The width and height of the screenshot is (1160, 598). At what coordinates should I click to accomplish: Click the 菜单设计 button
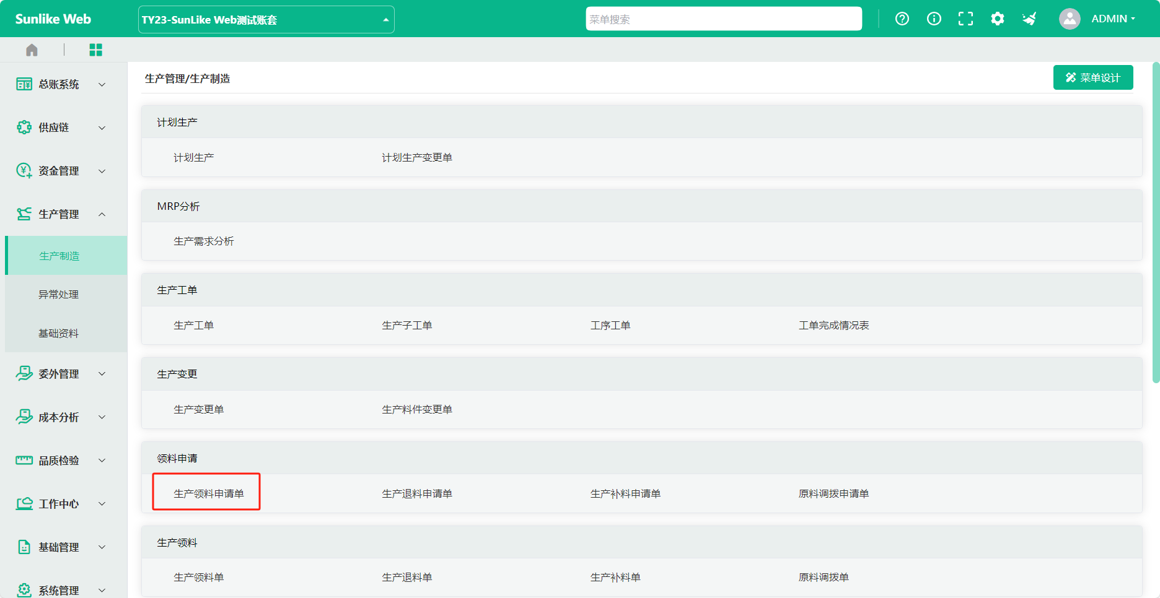(1093, 77)
